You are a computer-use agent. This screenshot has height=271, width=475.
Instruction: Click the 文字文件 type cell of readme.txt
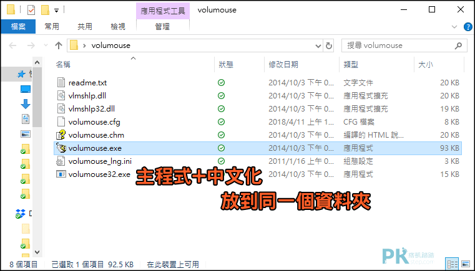pos(358,83)
